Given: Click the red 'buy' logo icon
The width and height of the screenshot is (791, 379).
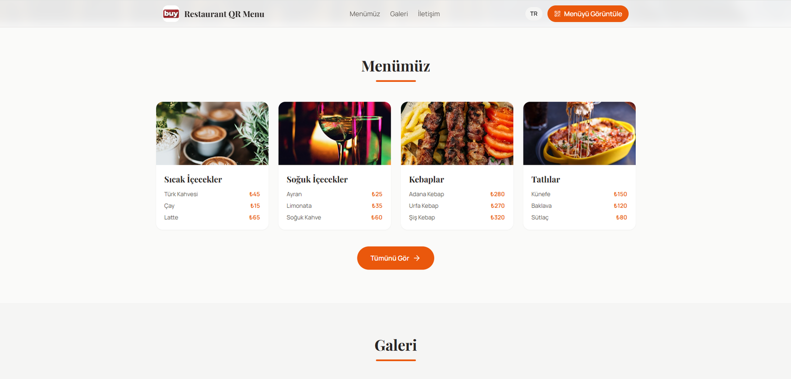Looking at the screenshot, I should pyautogui.click(x=171, y=14).
